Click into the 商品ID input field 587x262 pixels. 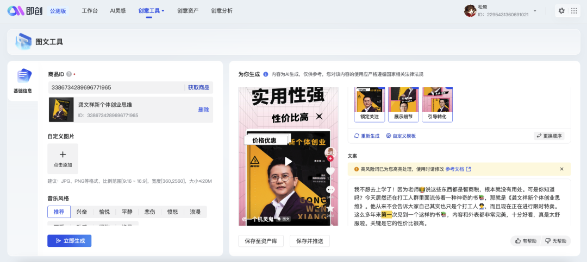[x=116, y=87]
